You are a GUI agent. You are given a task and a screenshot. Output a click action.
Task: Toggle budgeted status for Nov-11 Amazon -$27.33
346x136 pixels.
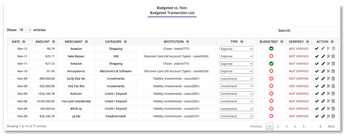click(271, 64)
